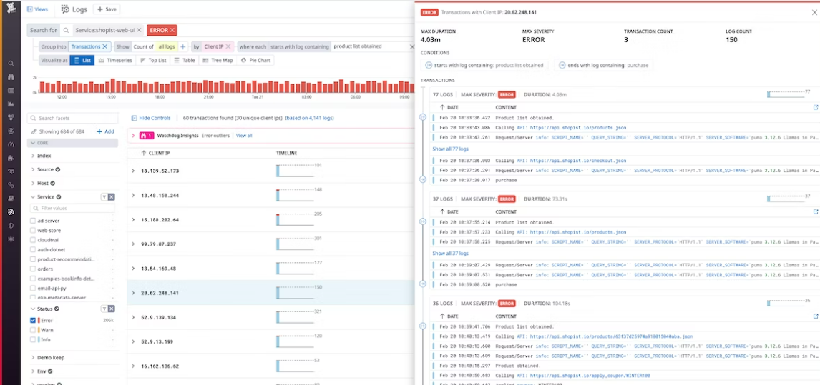Screen dimensions: 820x385
Task: Collapse the CORE facet group
Action: pos(33,143)
